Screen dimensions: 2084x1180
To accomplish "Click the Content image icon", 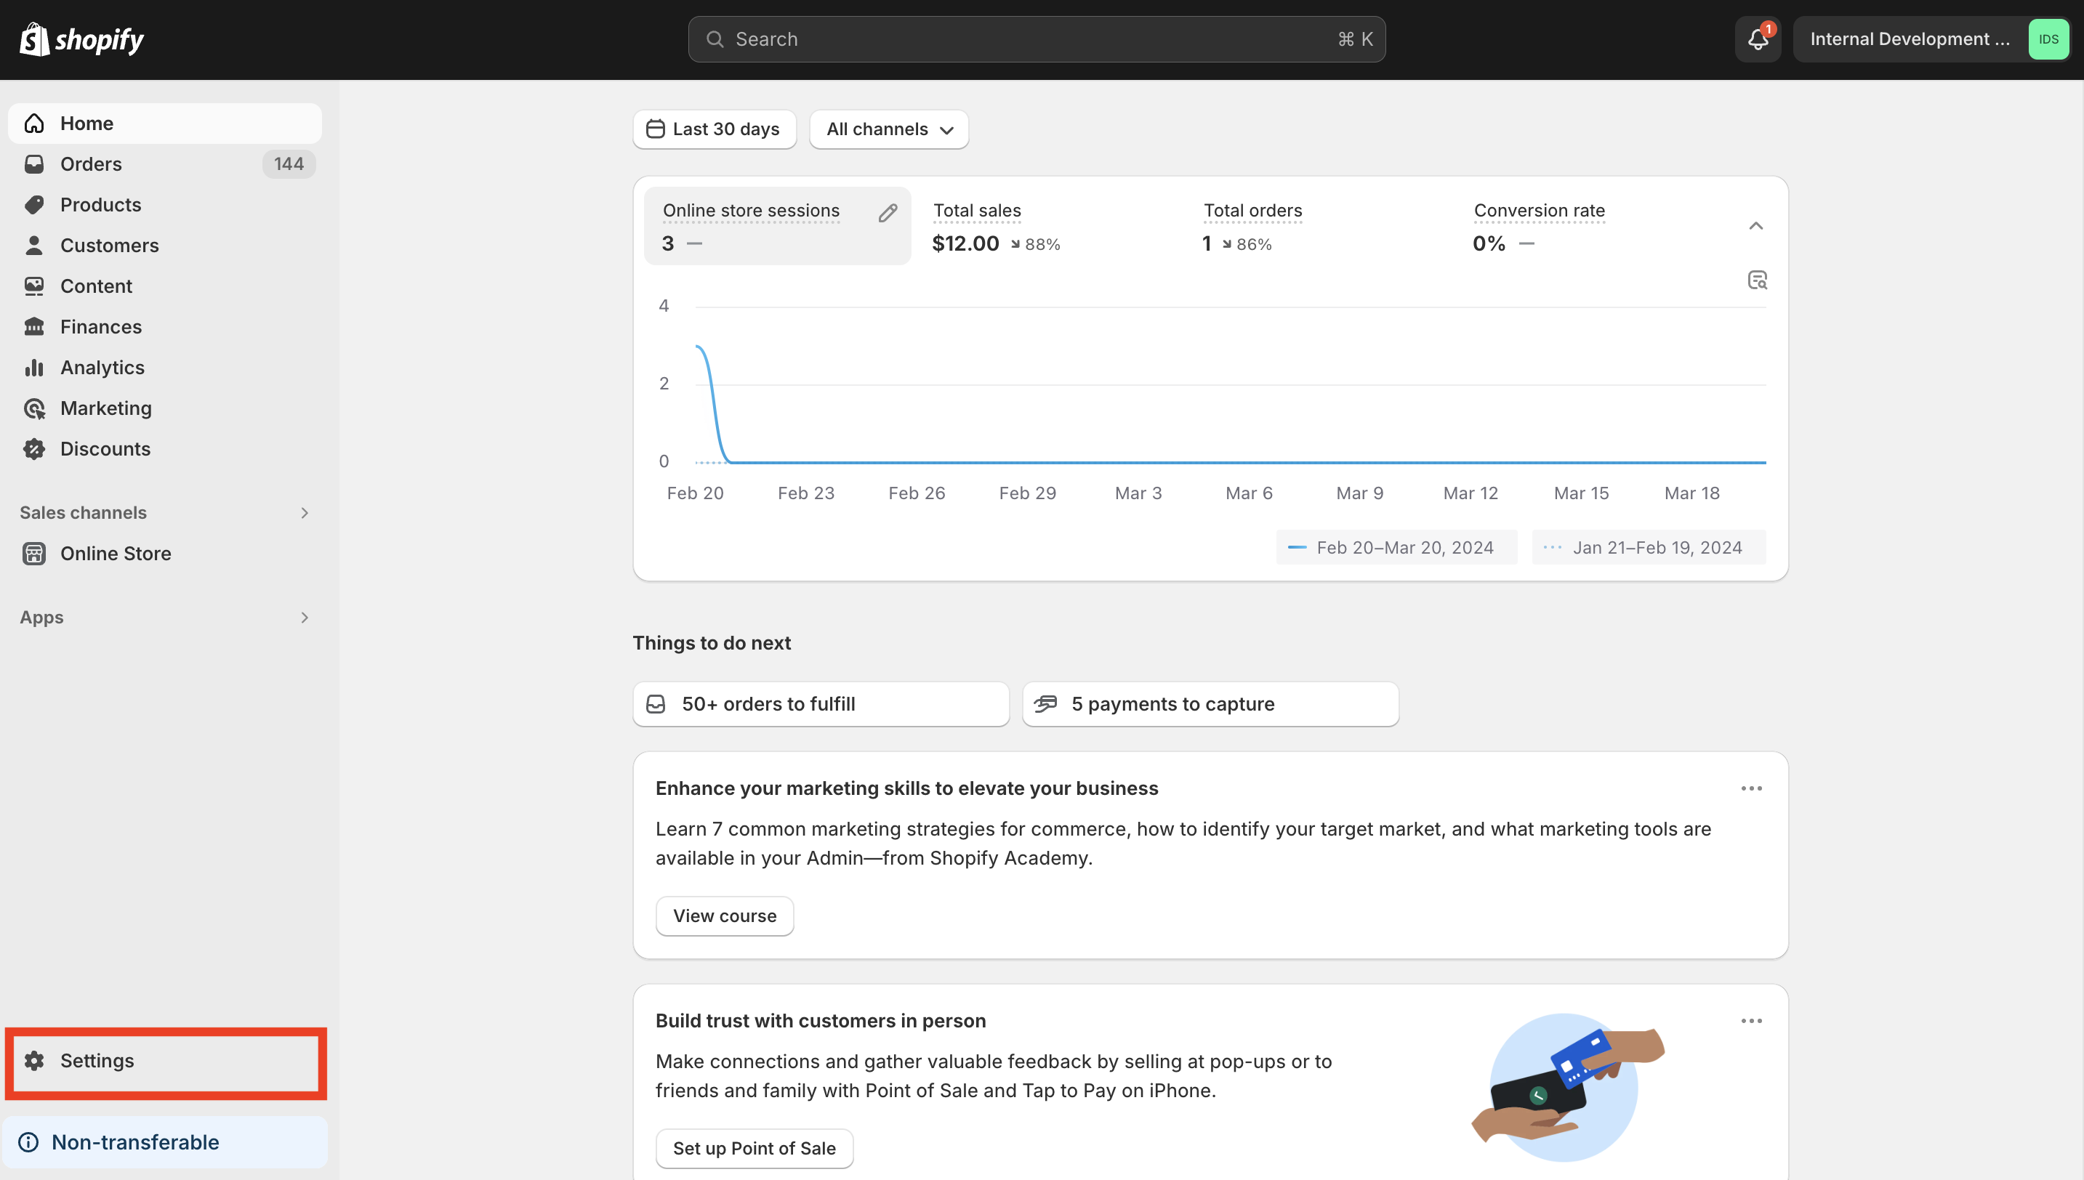I will (34, 286).
